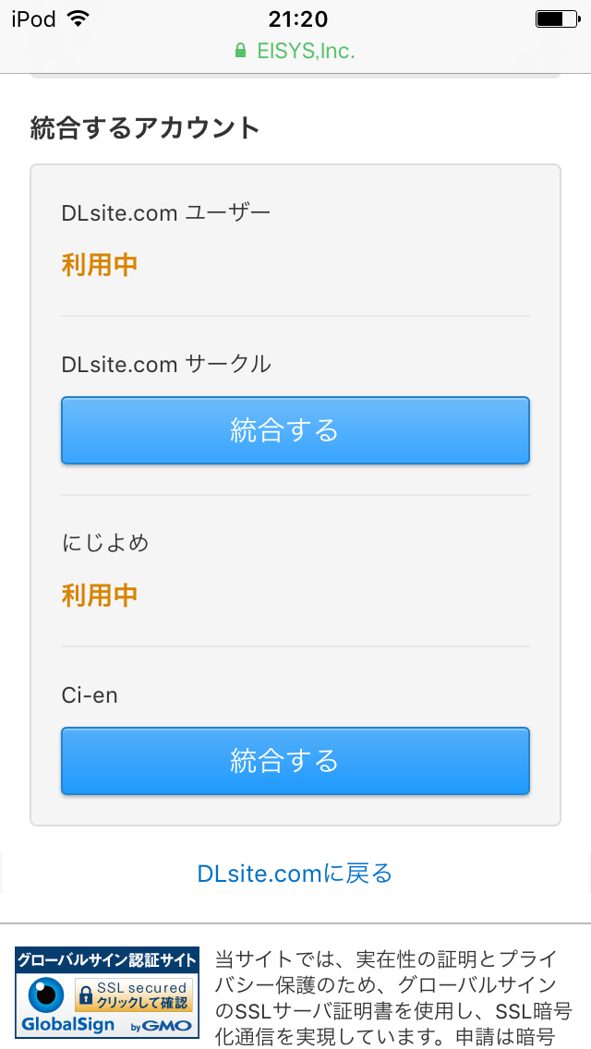Tap the green lock icon in address bar
This screenshot has width=591, height=1049.
tap(241, 51)
